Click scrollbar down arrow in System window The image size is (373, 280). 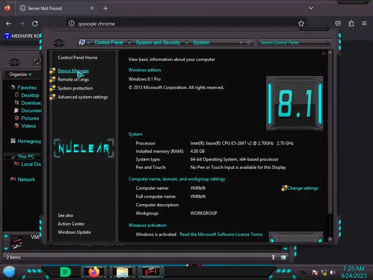pyautogui.click(x=330, y=239)
